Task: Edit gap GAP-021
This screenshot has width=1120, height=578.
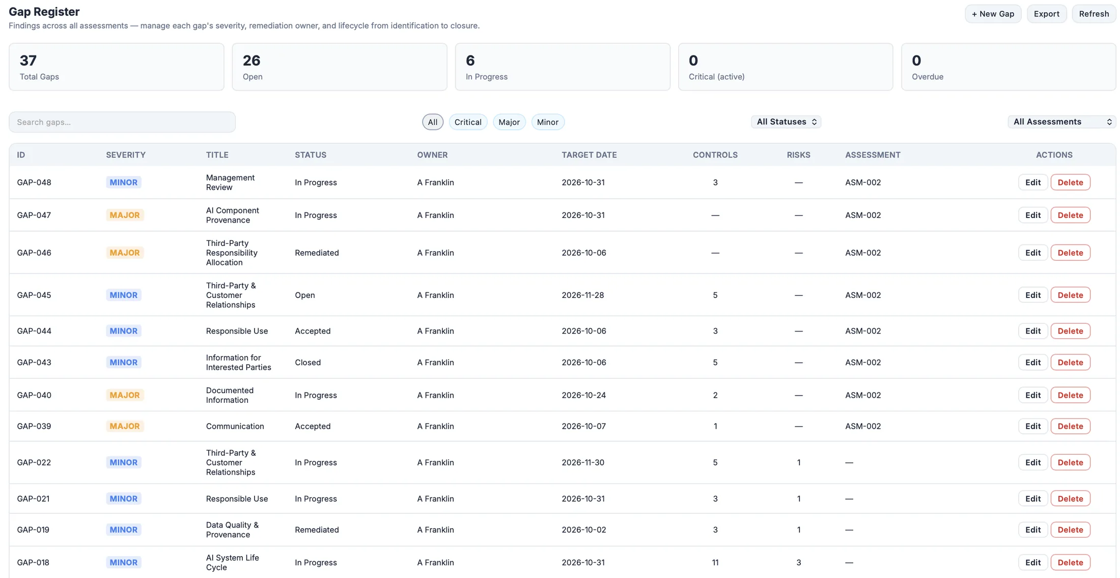Action: 1033,499
